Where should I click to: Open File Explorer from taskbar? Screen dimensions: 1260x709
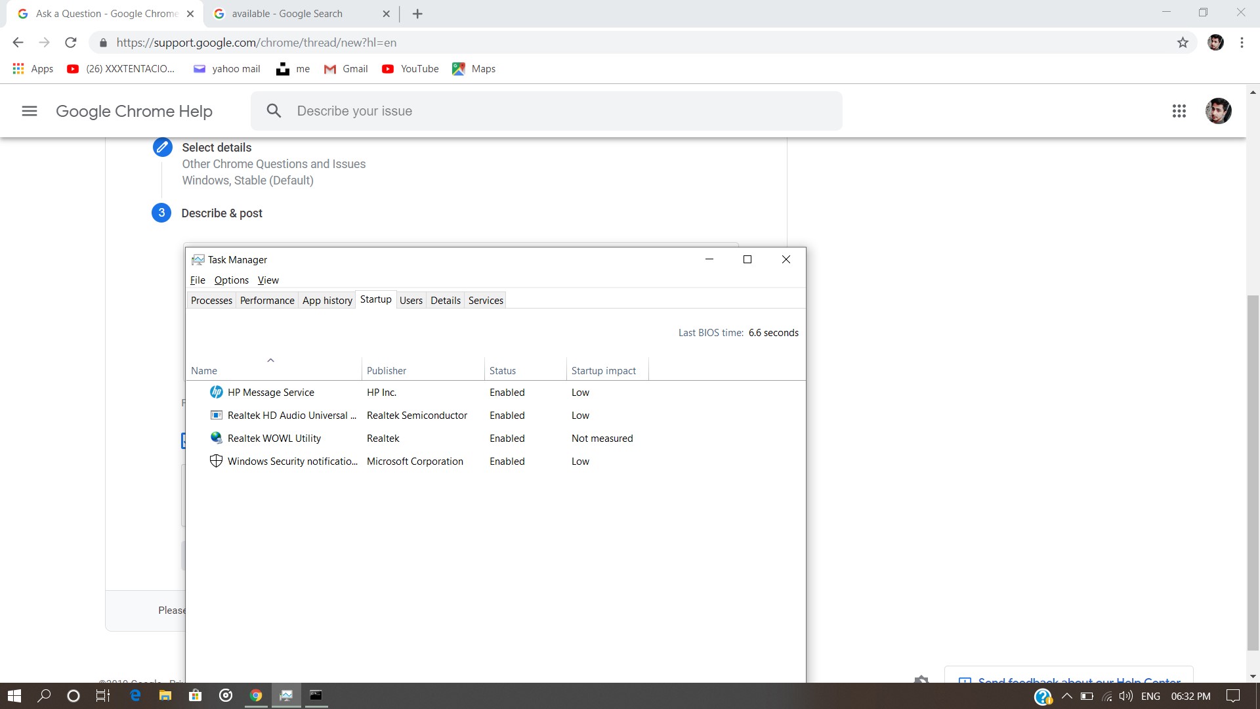[165, 696]
